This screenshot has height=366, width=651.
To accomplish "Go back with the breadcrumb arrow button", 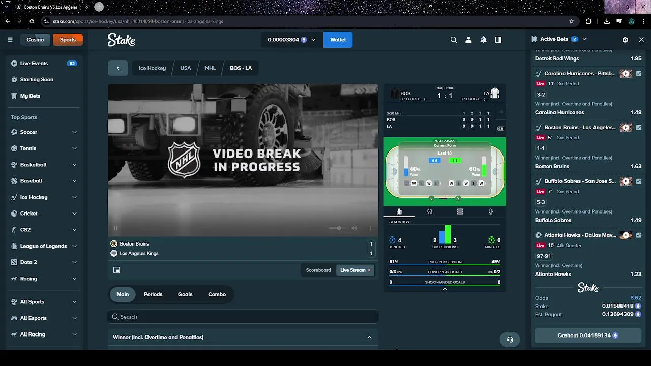I will pos(118,68).
